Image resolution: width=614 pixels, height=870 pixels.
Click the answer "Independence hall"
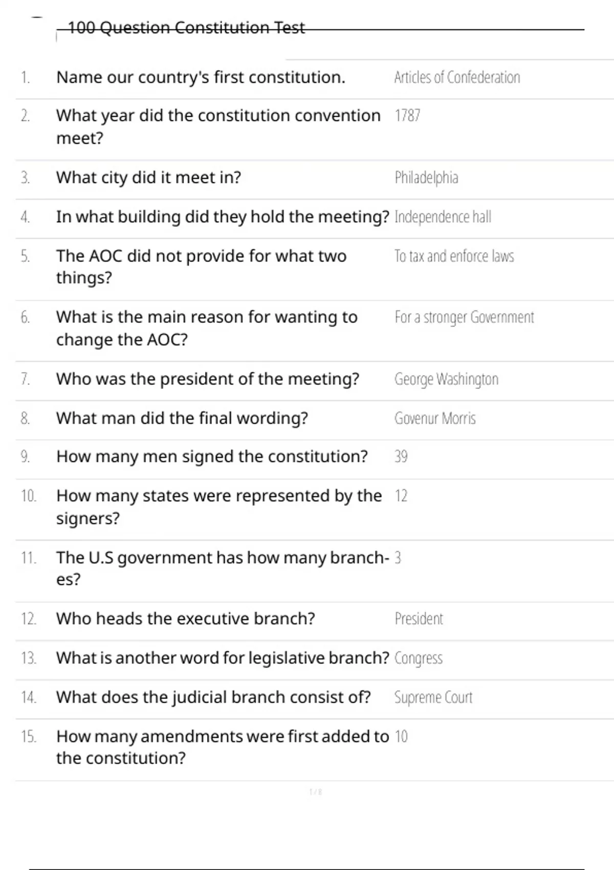coord(443,217)
